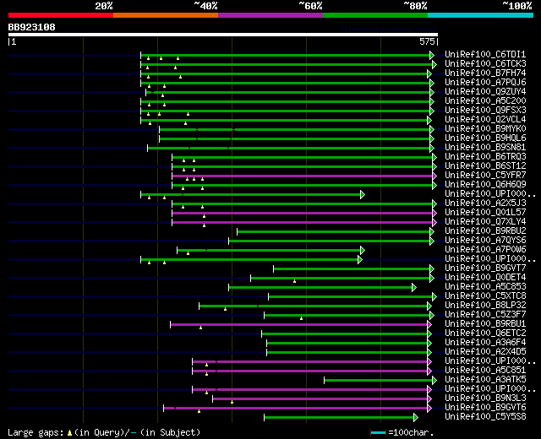The width and height of the screenshot is (541, 439).
Task: Click the green ~80% identity legend segment
Action: [375, 15]
